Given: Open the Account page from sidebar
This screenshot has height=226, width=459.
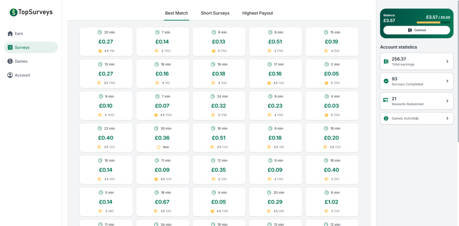Looking at the screenshot, I should tap(31, 75).
